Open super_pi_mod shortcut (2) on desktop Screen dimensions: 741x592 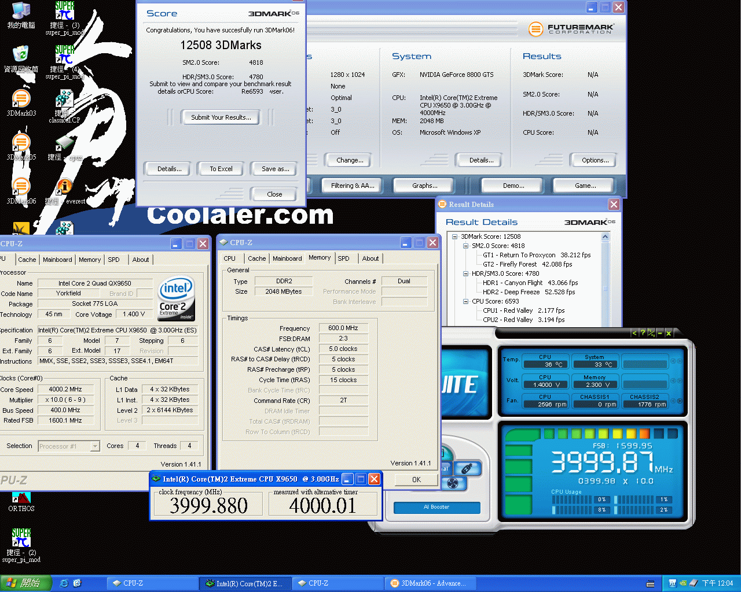21,545
